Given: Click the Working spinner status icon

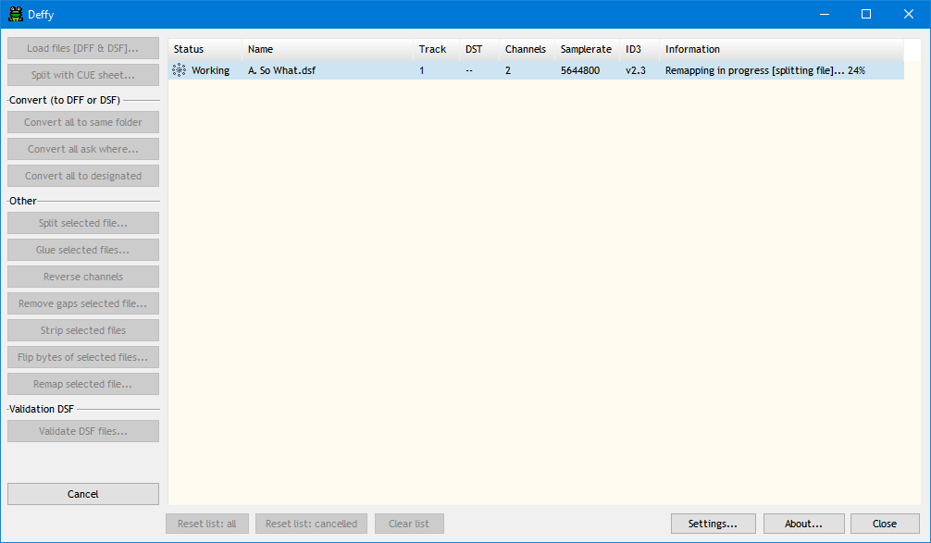Looking at the screenshot, I should coord(180,70).
